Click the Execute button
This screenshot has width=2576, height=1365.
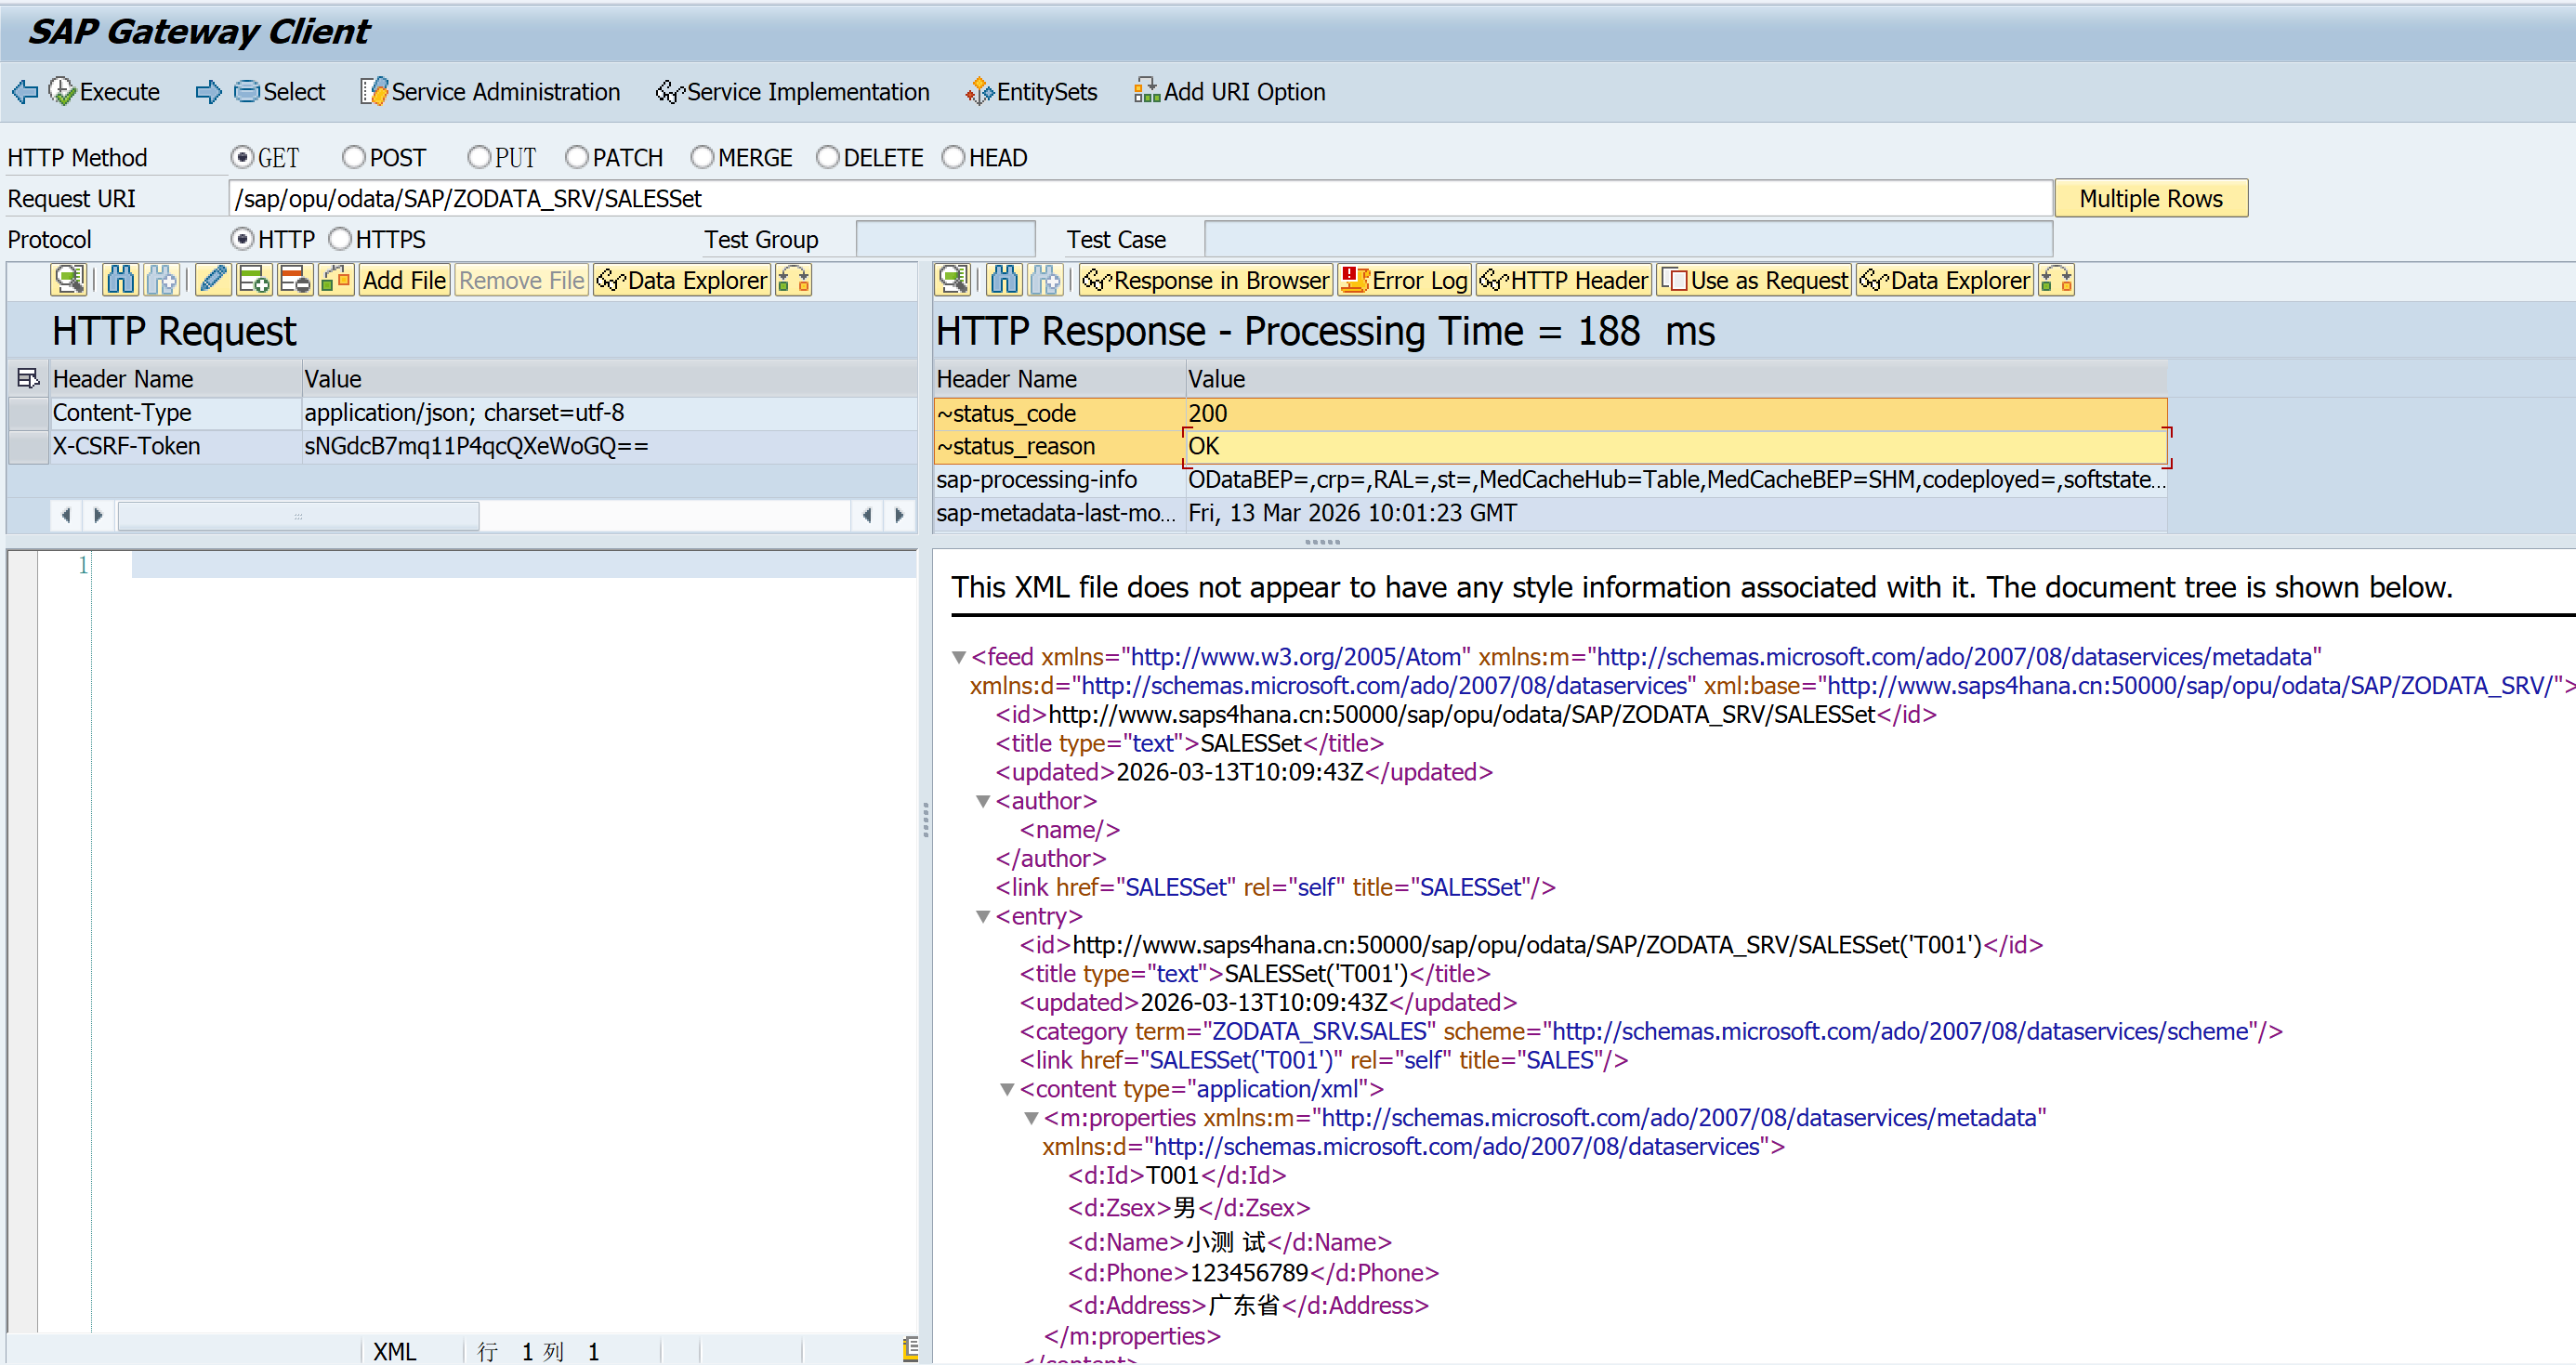click(x=104, y=92)
